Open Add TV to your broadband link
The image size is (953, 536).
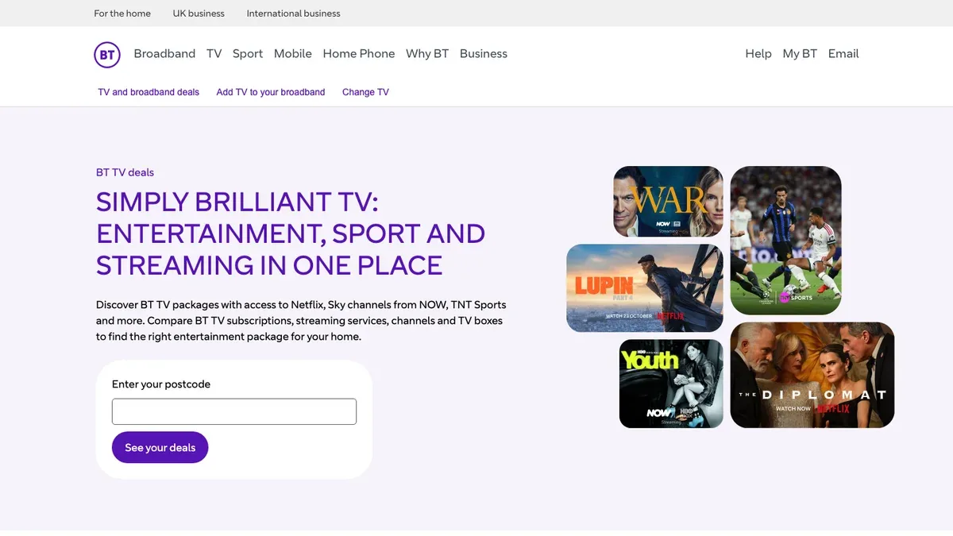(x=271, y=92)
